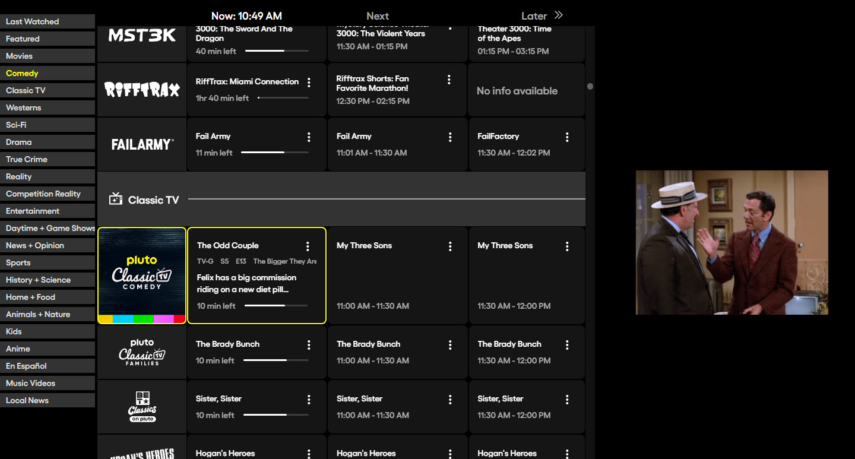This screenshot has width=855, height=459.
Task: Open BET Classics on Pluto channel logo
Action: (142, 407)
